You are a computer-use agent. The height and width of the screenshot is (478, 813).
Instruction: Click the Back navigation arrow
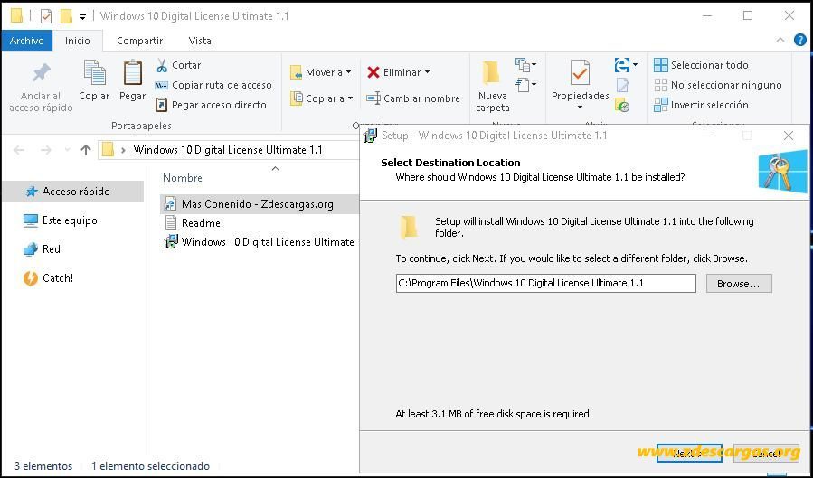19,150
